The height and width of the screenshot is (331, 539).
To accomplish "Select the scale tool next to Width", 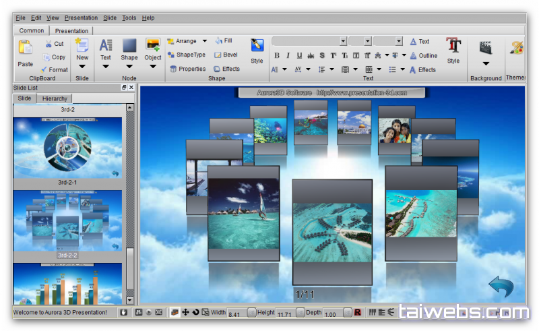I will click(205, 312).
